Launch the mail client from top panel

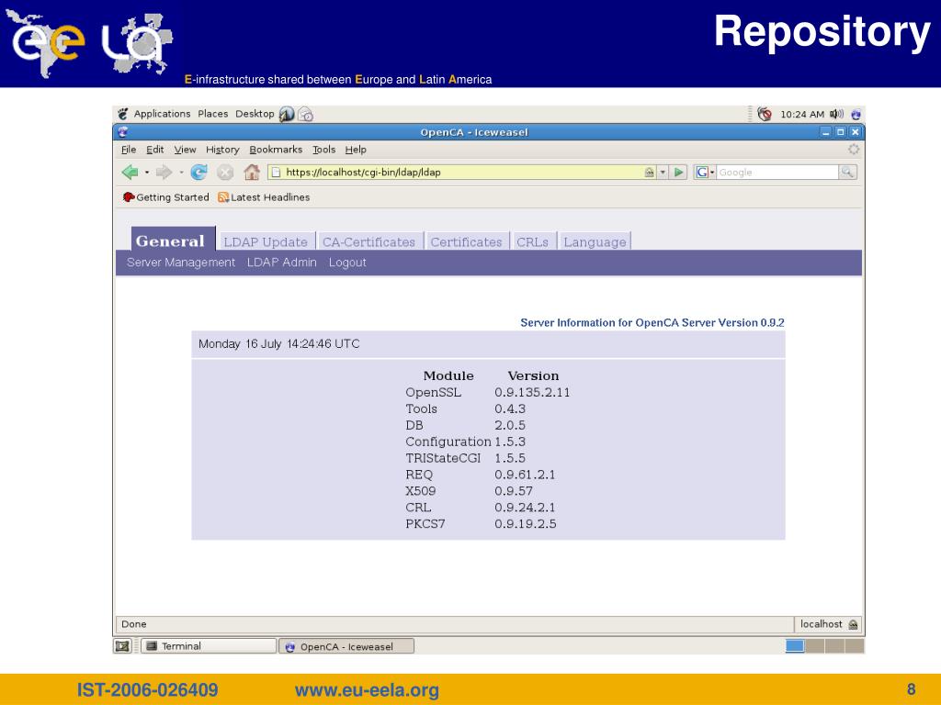coord(305,114)
